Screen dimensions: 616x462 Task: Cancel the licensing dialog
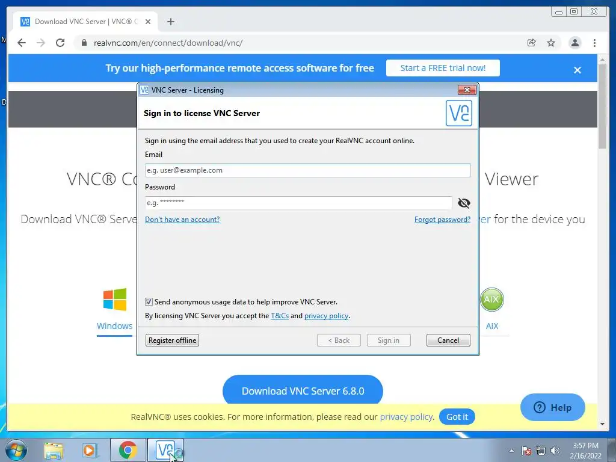448,340
